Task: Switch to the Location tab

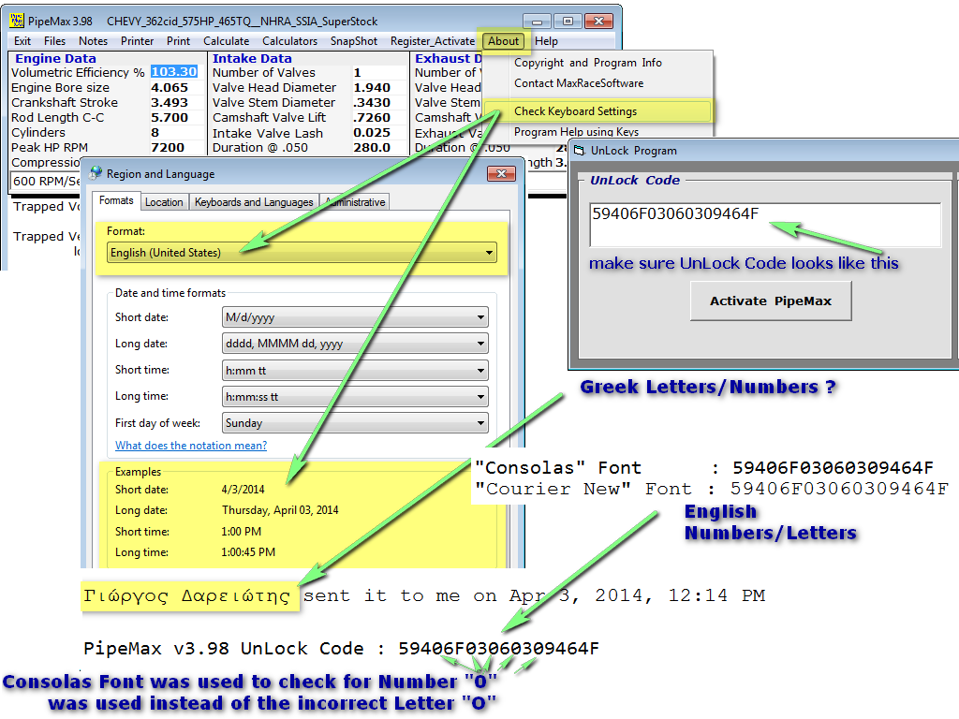Action: [164, 202]
